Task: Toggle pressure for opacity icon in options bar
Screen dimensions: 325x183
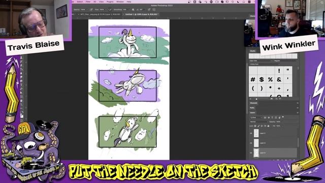Action: (91, 10)
